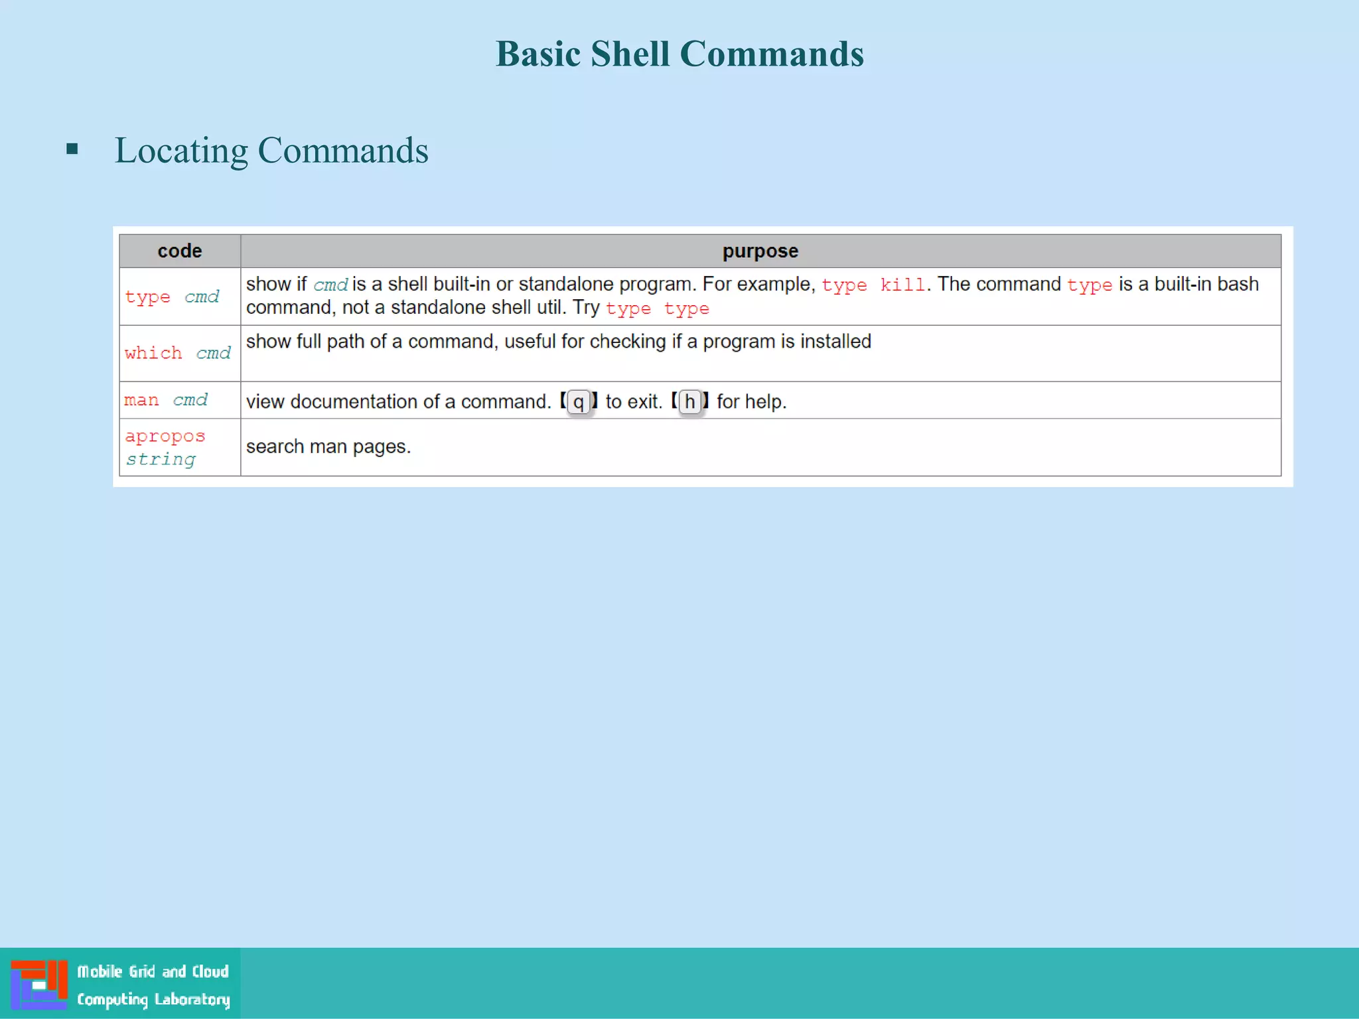The image size is (1359, 1019).
Task: Click 'Mobile Grid and Cloud' footer text
Action: (153, 972)
